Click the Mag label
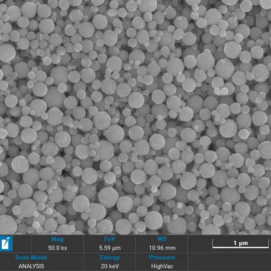The height and width of the screenshot is (271, 271). click(x=57, y=239)
